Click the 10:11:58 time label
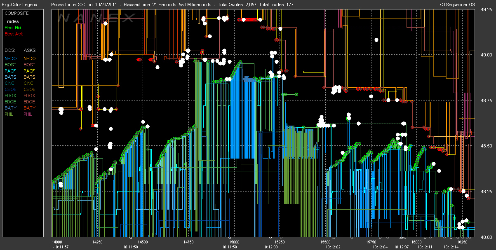The height and width of the screenshot is (250, 496). pos(131,247)
